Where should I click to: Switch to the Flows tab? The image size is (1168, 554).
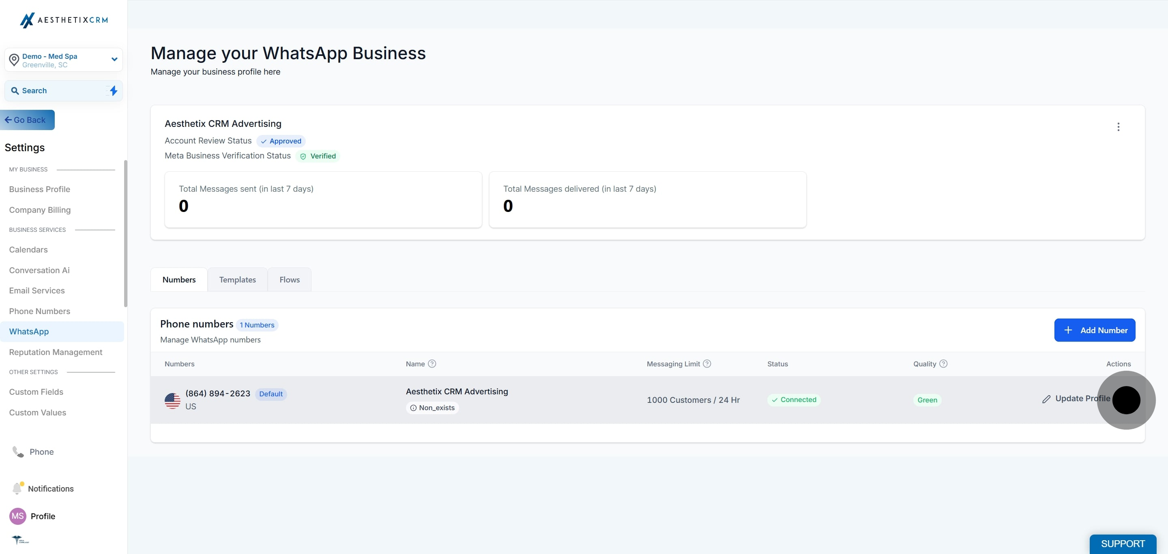click(290, 280)
